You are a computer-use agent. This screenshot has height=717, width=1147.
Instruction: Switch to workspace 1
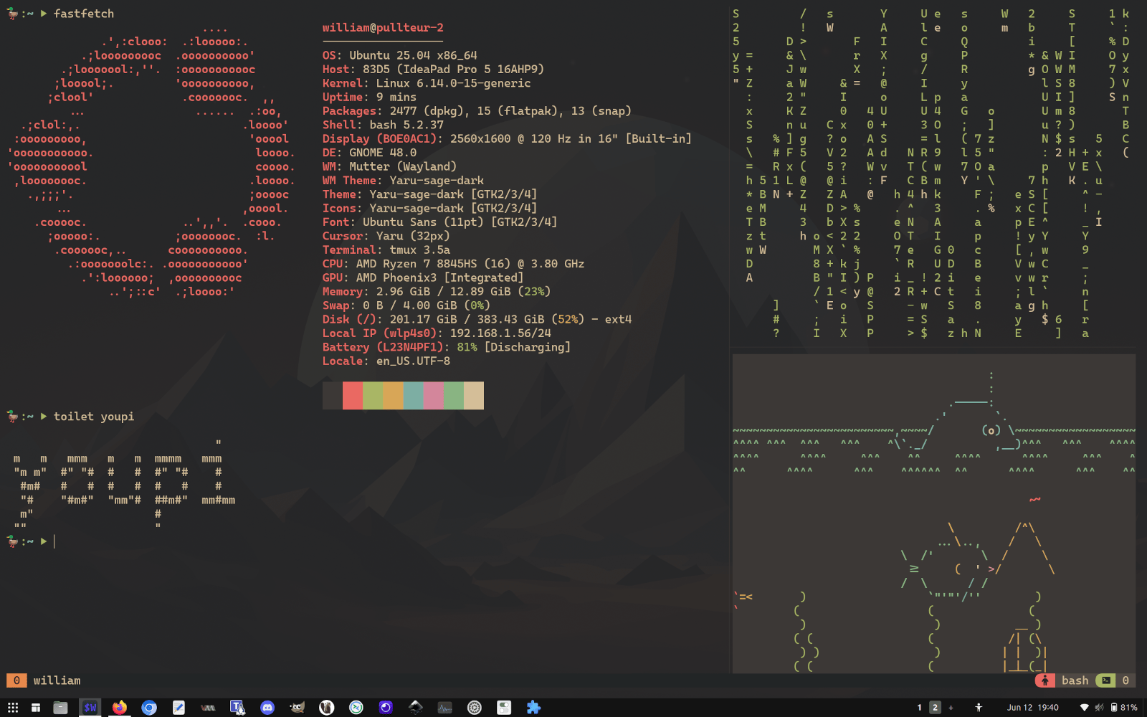click(x=920, y=708)
